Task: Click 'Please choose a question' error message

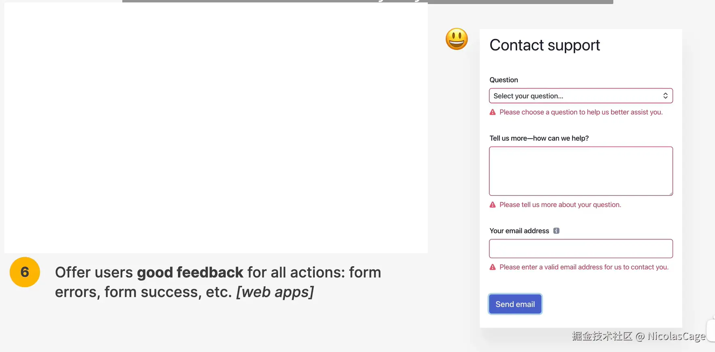Action: tap(581, 112)
